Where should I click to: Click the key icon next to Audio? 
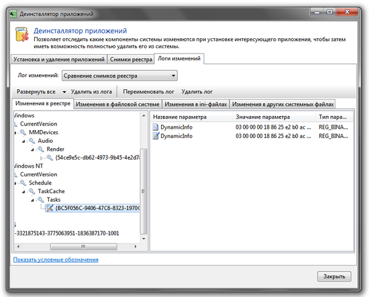[x=32, y=141]
